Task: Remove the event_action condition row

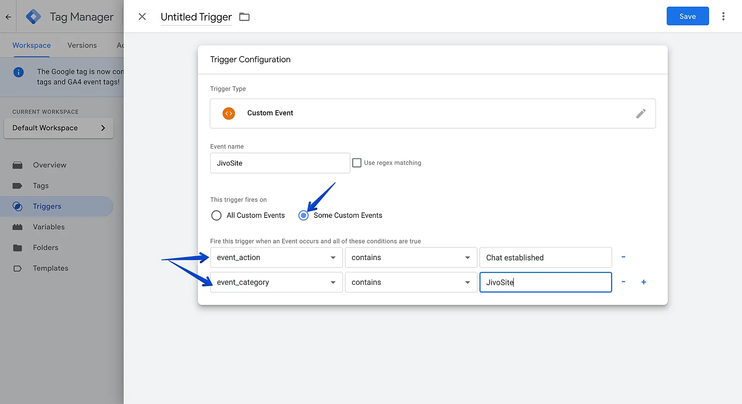Action: (623, 257)
